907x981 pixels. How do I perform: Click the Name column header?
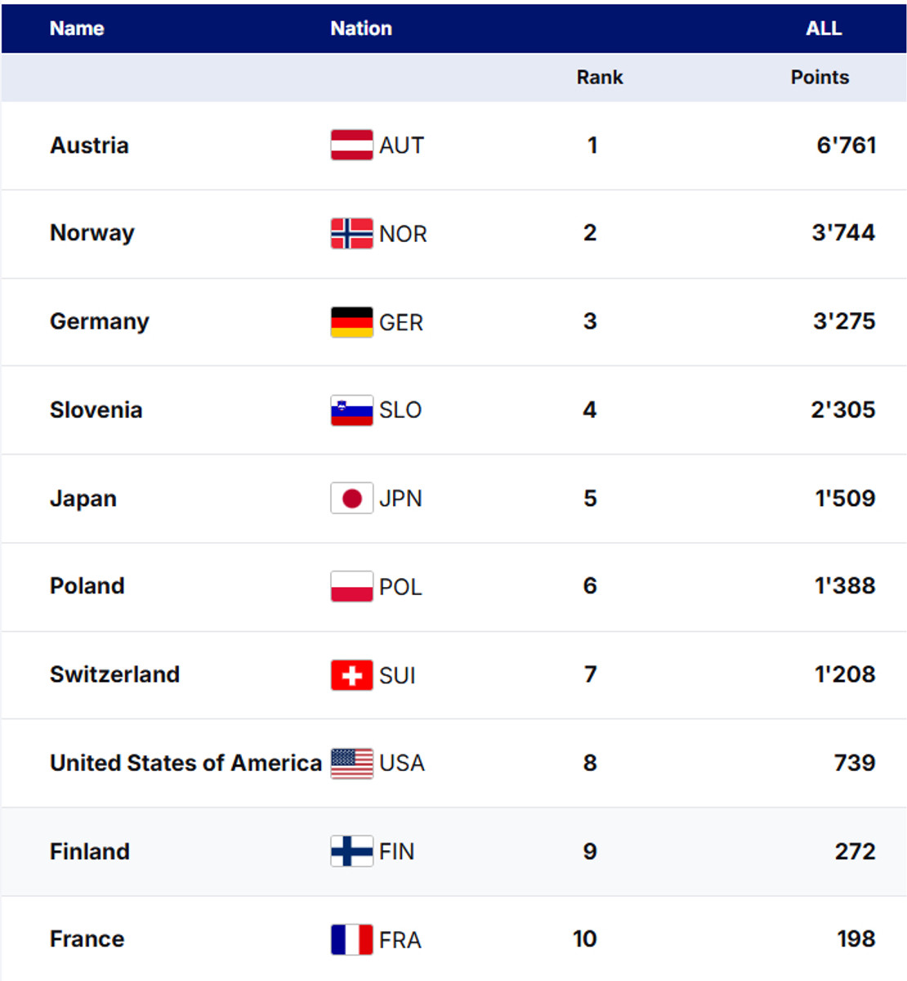pyautogui.click(x=77, y=29)
